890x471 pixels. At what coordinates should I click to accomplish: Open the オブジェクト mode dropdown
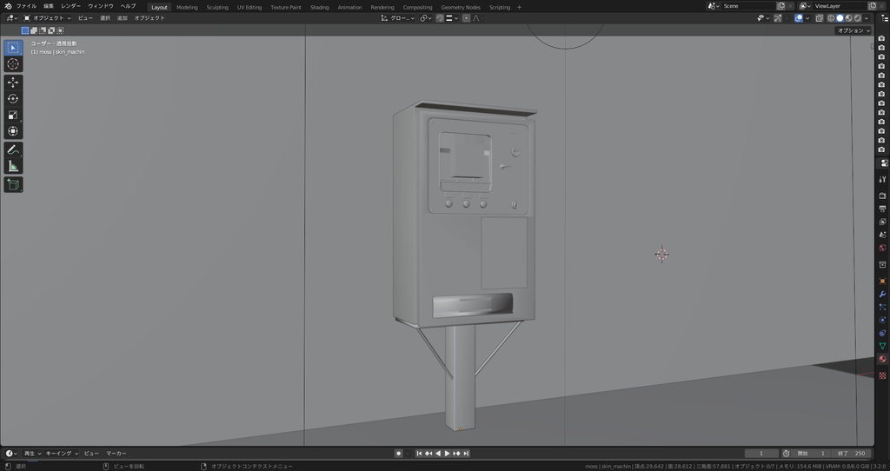tap(48, 17)
